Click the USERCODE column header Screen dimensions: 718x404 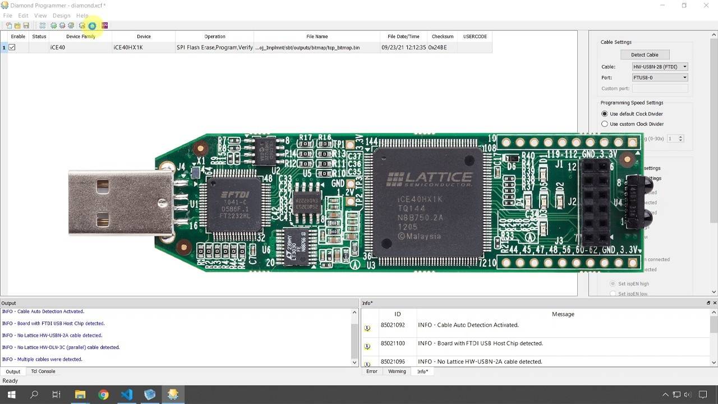(475, 36)
